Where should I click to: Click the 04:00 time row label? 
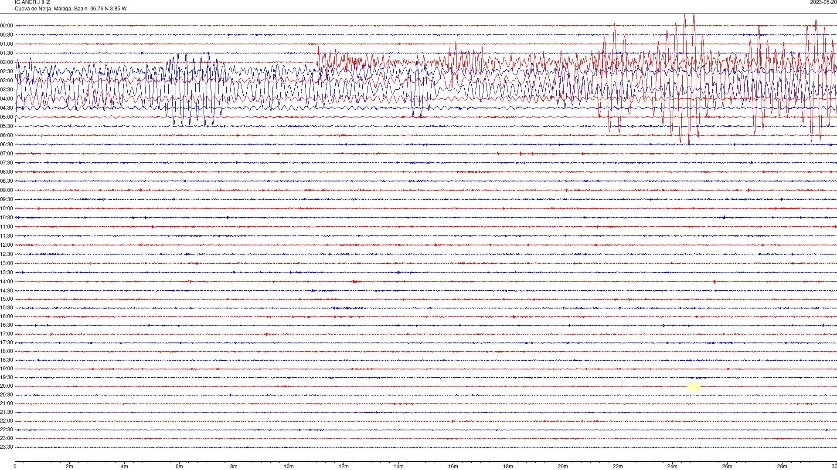pyautogui.click(x=7, y=99)
